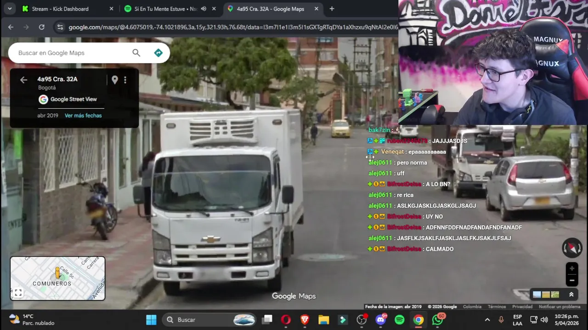Zoom out with the minus button
Image resolution: width=588 pixels, height=330 pixels.
click(571, 280)
